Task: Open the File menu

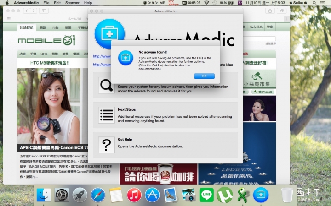Action: 46,3
